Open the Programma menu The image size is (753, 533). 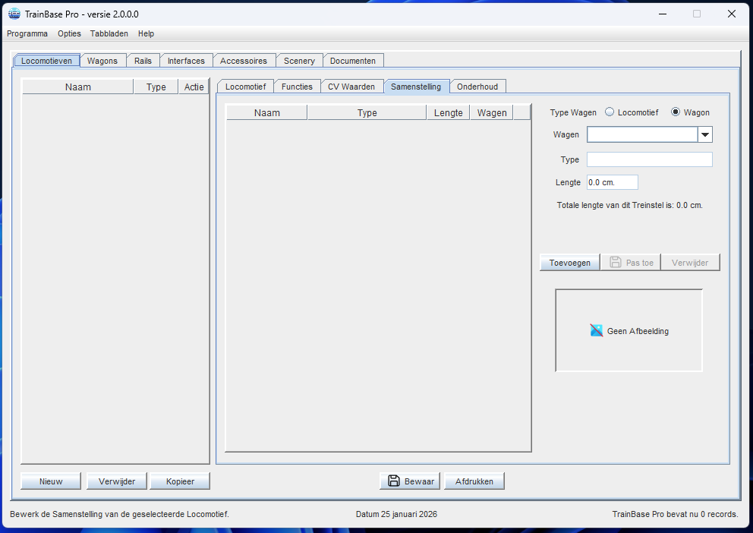[x=27, y=33]
